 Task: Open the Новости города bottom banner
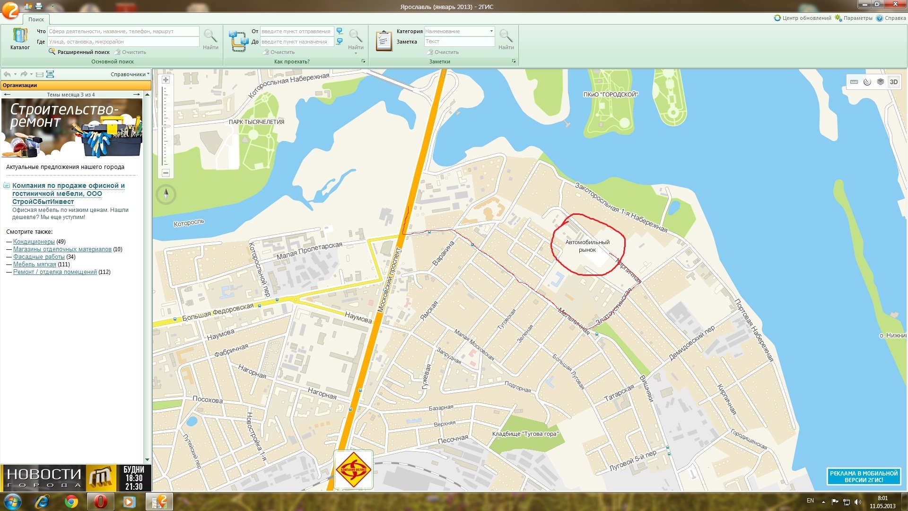click(76, 478)
